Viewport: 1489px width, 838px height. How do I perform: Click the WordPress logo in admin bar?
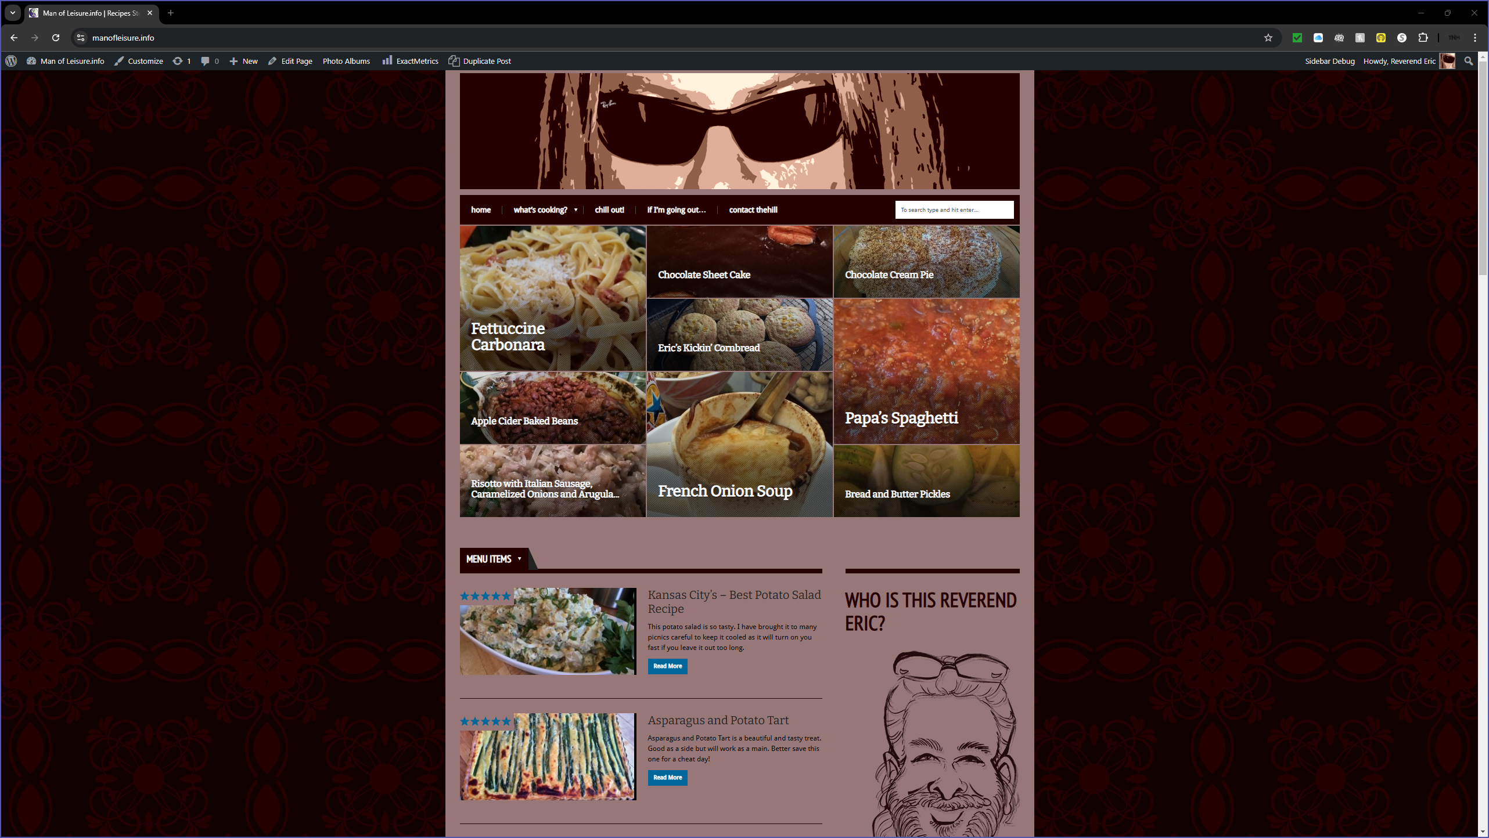pyautogui.click(x=11, y=61)
